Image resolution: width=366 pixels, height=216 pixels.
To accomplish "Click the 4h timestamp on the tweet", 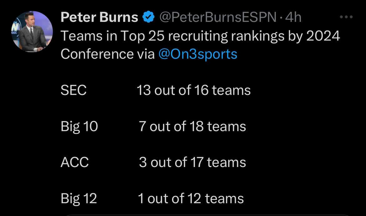I will pyautogui.click(x=293, y=17).
